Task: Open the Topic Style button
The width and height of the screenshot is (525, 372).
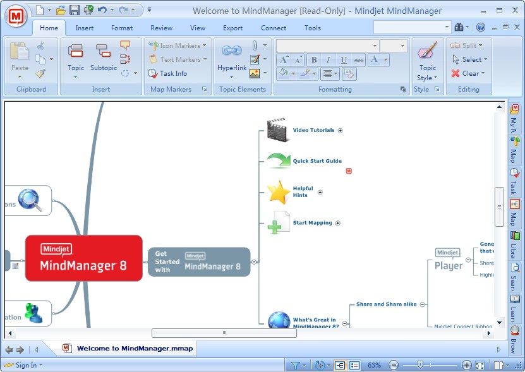Action: coord(428,62)
